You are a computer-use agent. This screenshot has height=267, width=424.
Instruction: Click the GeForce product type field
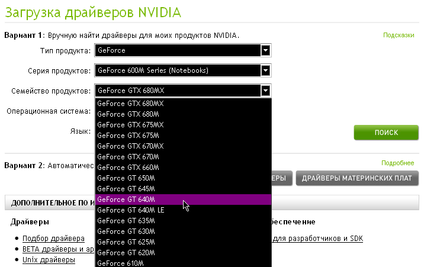(x=183, y=50)
